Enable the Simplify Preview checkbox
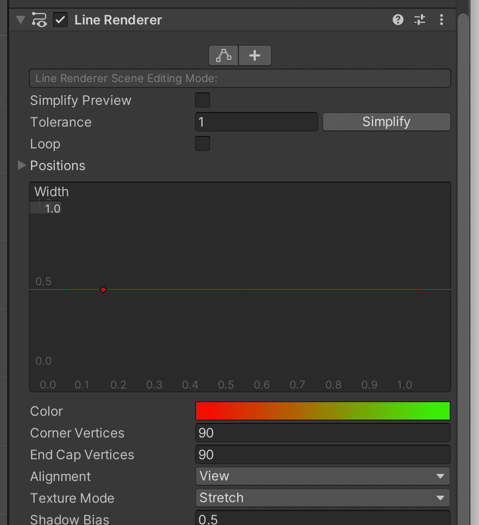This screenshot has height=525, width=479. (x=202, y=101)
